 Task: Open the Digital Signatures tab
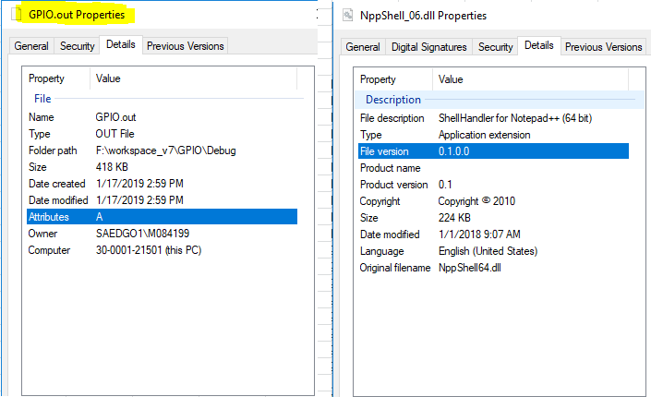click(x=429, y=47)
